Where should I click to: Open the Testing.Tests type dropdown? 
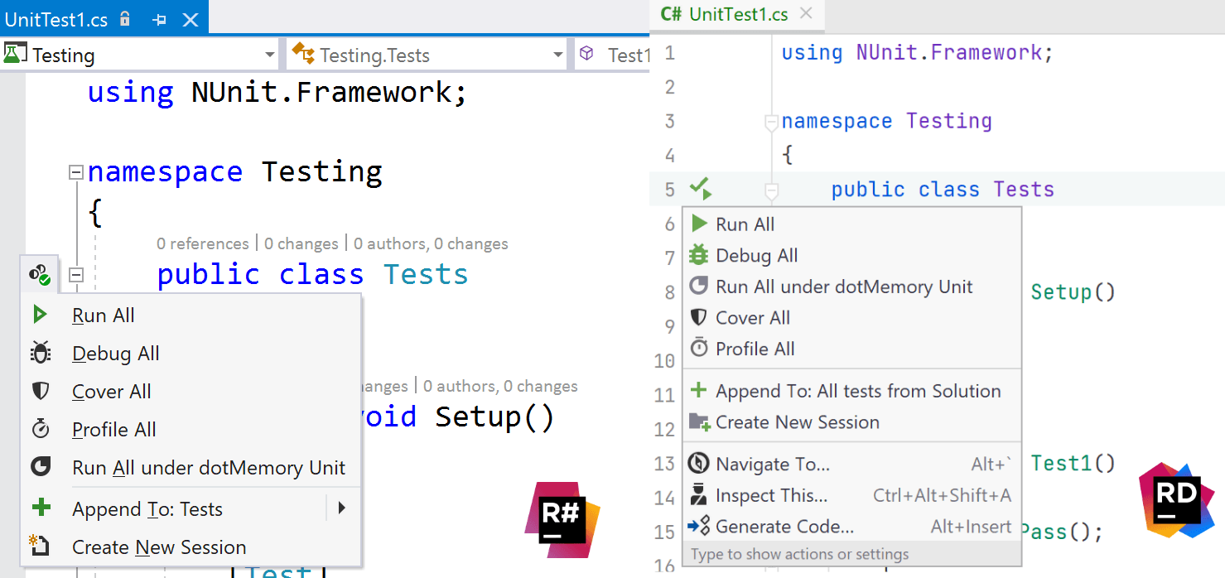557,55
